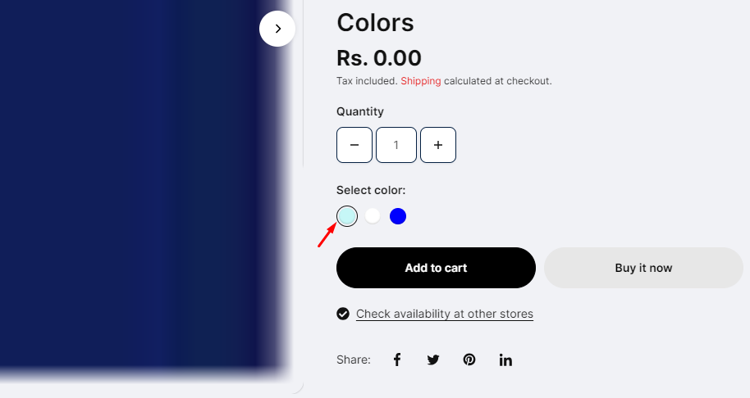Image resolution: width=750 pixels, height=398 pixels.
Task: Click the Colors product title
Action: pos(375,23)
